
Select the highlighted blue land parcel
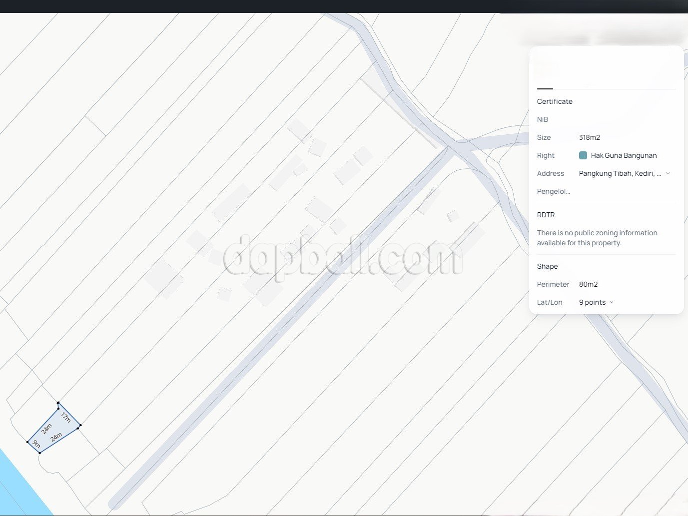click(53, 429)
